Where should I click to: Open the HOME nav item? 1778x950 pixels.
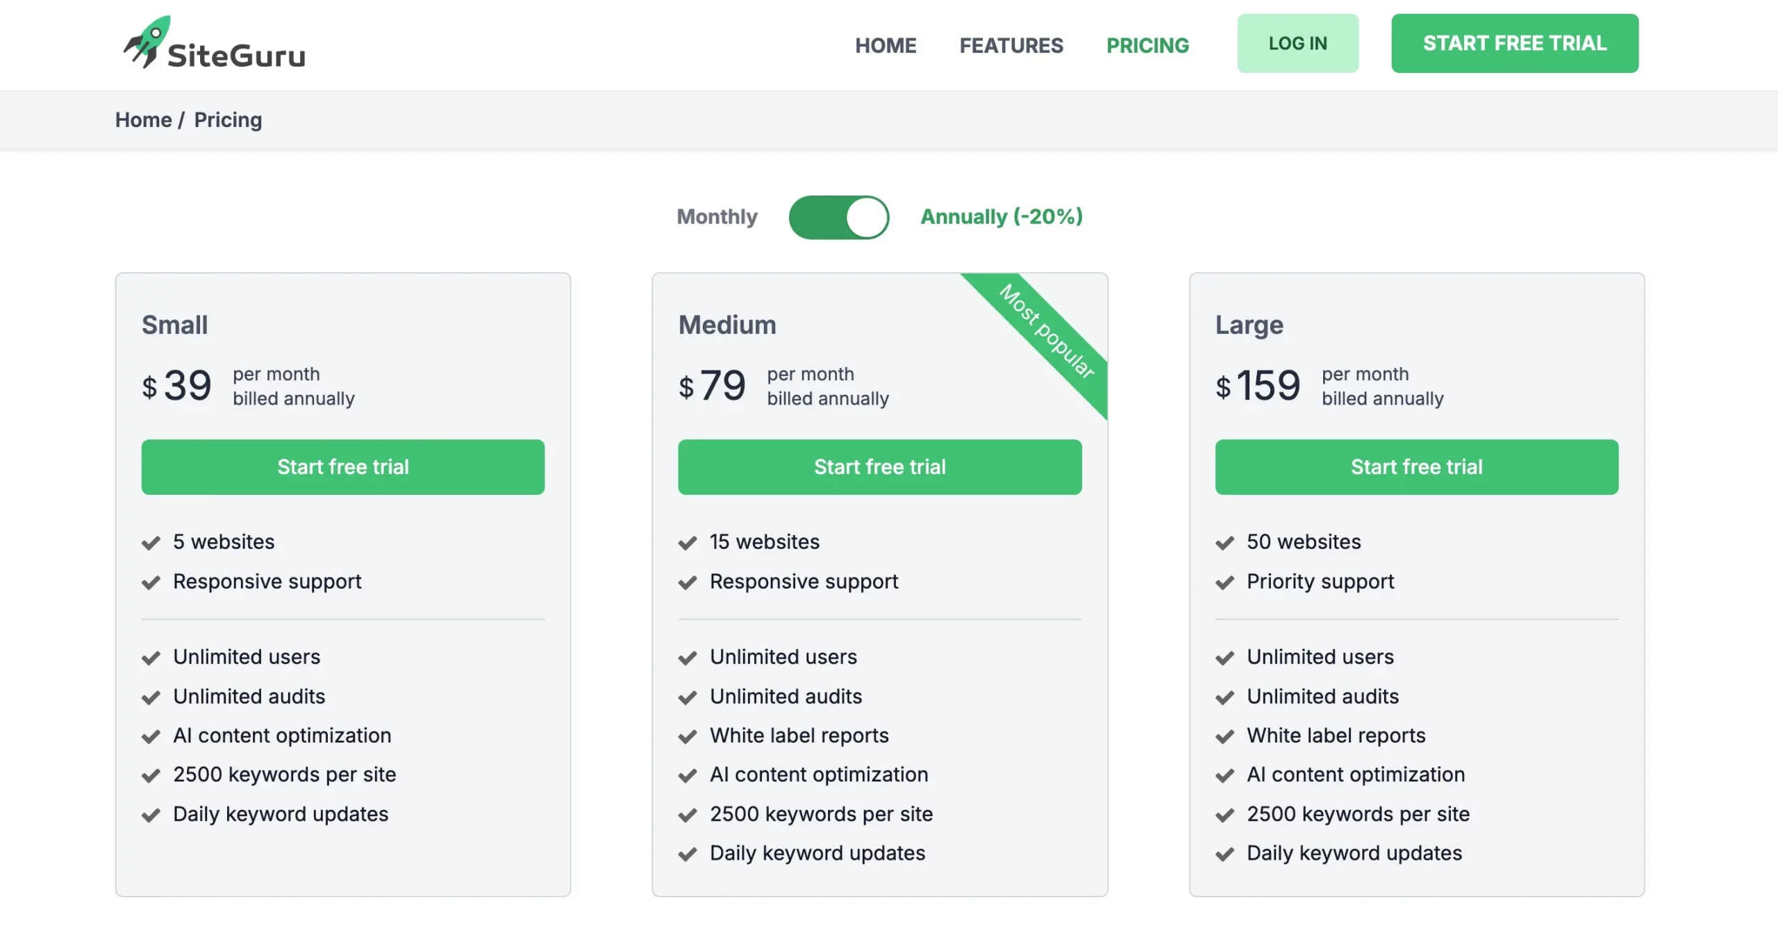tap(886, 45)
